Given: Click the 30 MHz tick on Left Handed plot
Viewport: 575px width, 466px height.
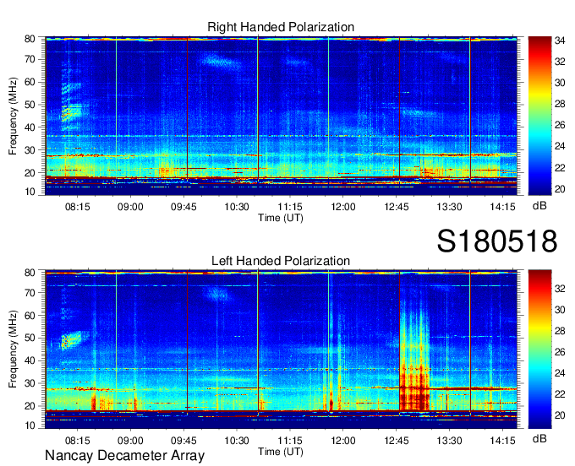Looking at the screenshot, I should 30,383.
